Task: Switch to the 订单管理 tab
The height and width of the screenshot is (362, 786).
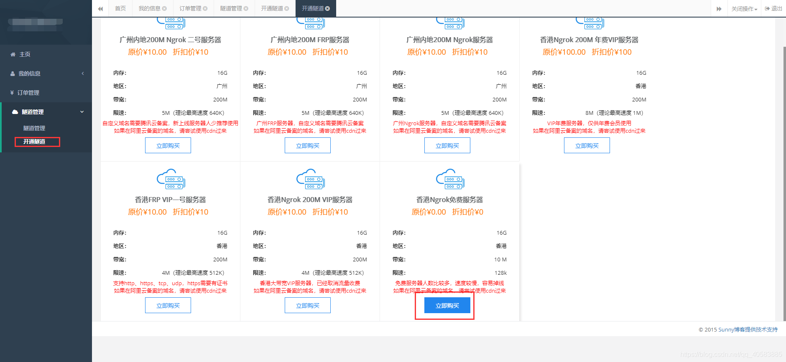Action: point(190,8)
